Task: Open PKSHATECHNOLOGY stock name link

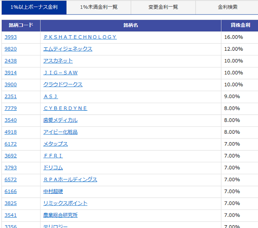Action: (x=80, y=37)
